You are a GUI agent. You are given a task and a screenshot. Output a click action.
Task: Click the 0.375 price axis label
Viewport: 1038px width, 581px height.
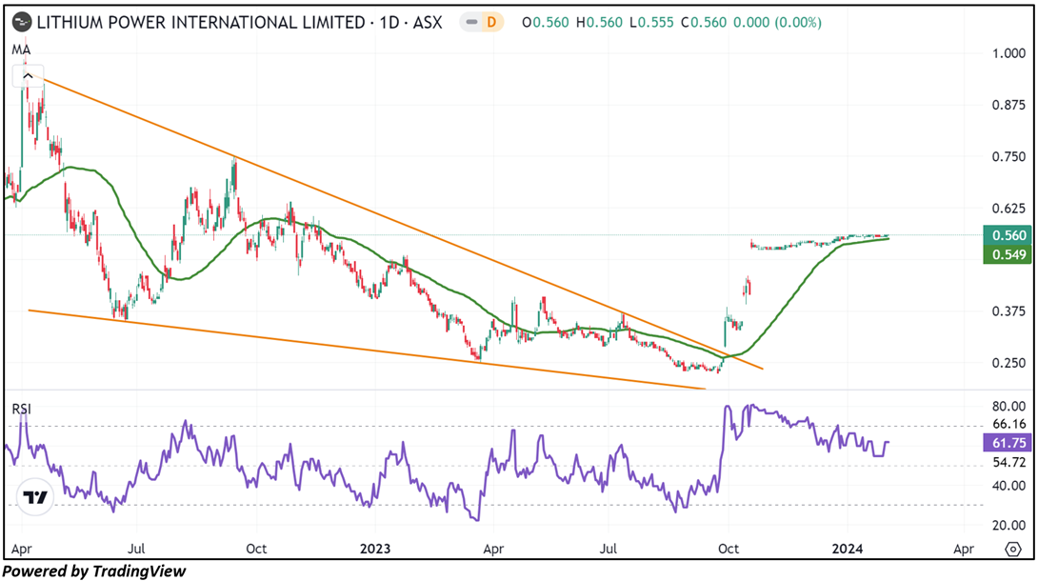(x=1008, y=311)
